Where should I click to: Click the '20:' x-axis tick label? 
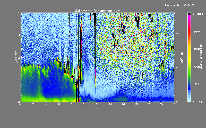pyautogui.click(x=149, y=104)
